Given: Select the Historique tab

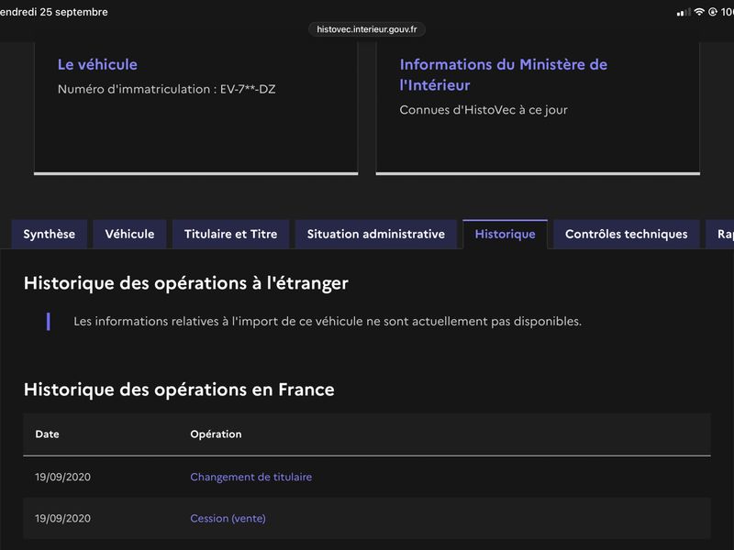Looking at the screenshot, I should [506, 234].
